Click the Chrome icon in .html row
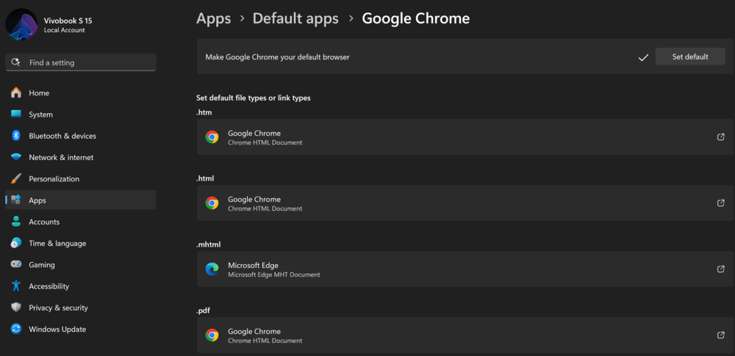The image size is (735, 356). click(x=212, y=203)
